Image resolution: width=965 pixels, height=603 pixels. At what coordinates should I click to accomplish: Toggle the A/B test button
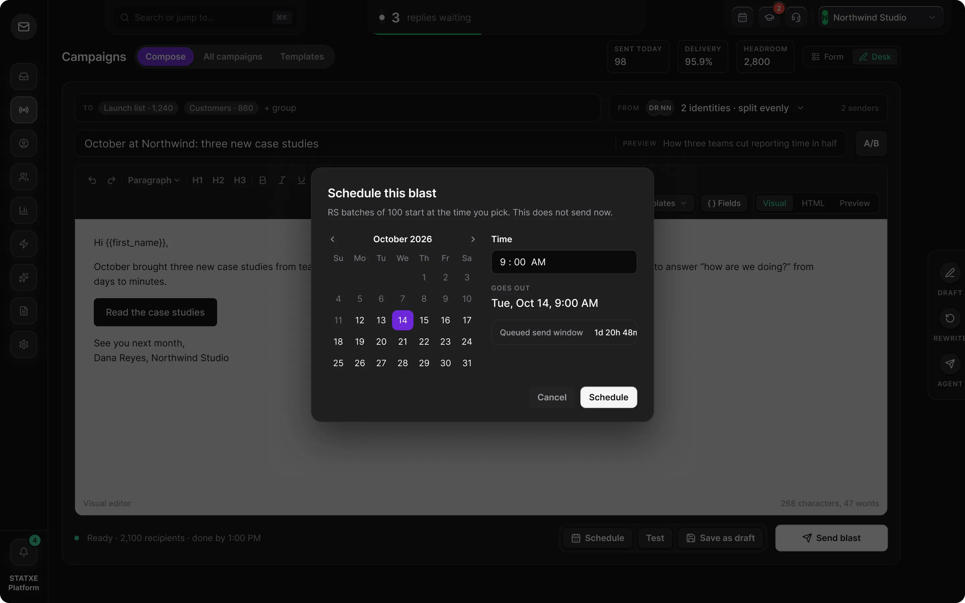tap(871, 143)
